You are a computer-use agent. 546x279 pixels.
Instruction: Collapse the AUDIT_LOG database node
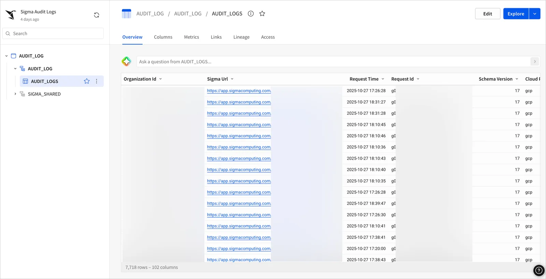point(6,56)
